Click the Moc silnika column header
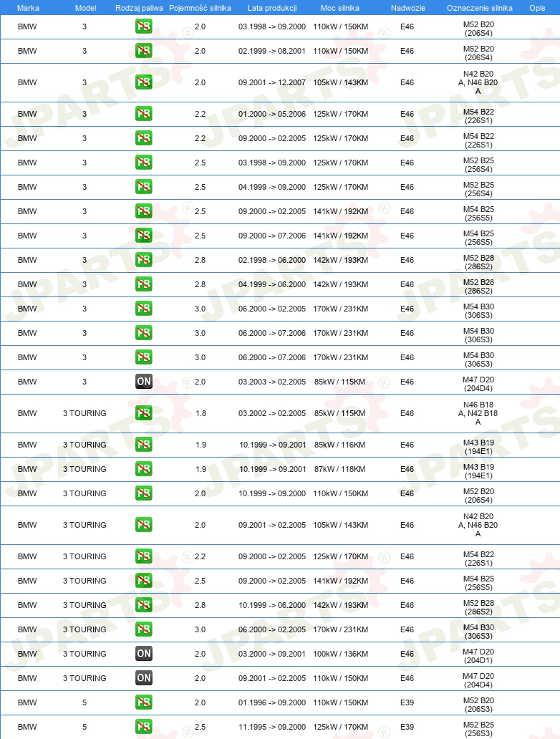The image size is (560, 739). 340,8
